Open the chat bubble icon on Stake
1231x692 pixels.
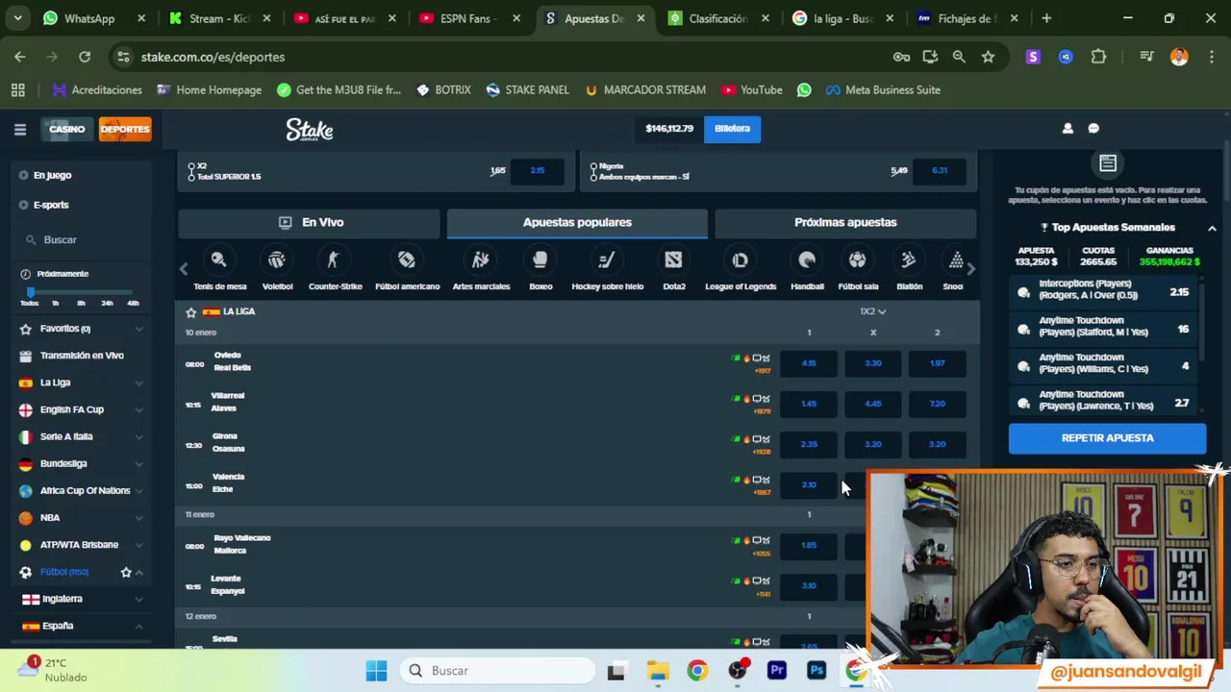pos(1093,128)
